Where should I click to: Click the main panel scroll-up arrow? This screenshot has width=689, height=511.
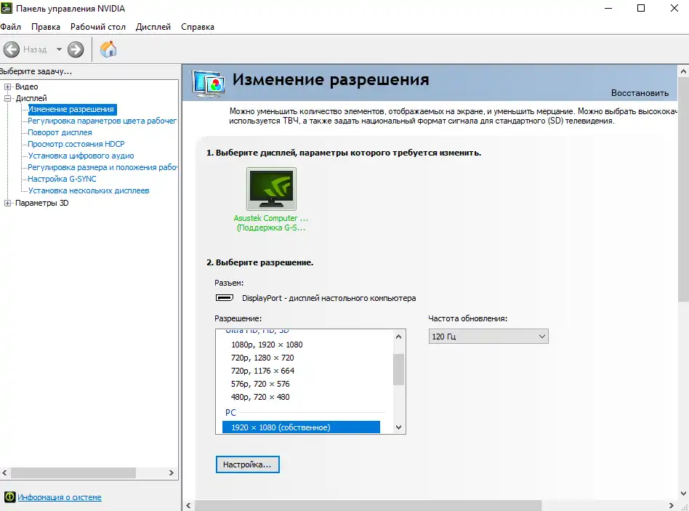coord(683,71)
